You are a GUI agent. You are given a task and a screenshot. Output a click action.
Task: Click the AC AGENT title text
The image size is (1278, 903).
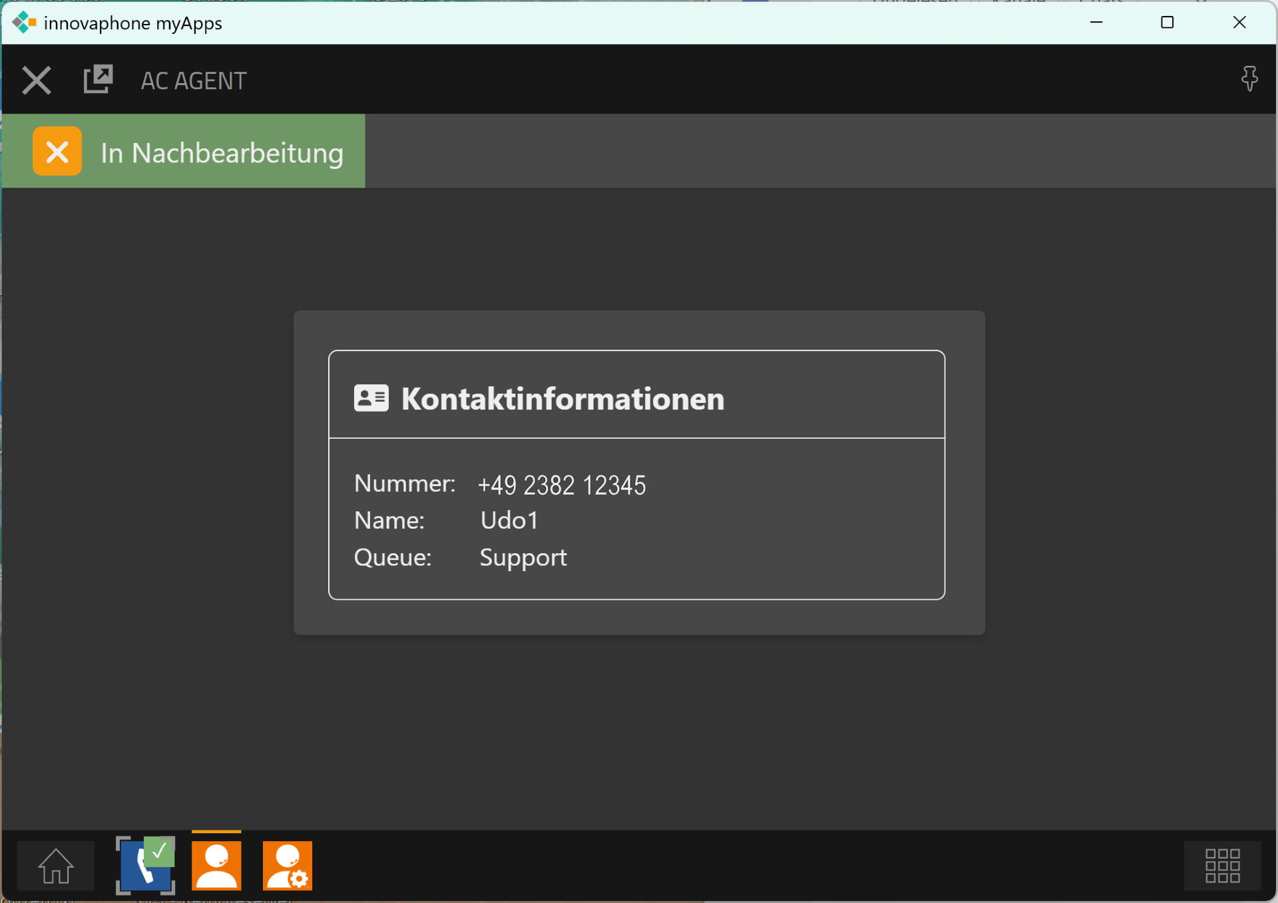click(x=193, y=81)
